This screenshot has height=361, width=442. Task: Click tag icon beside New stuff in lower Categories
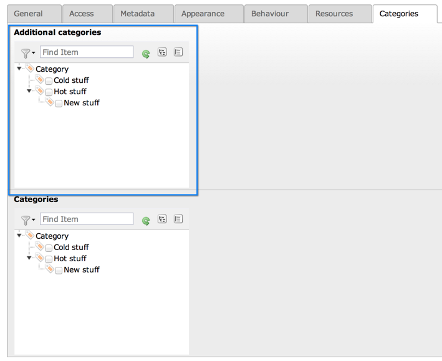click(50, 269)
